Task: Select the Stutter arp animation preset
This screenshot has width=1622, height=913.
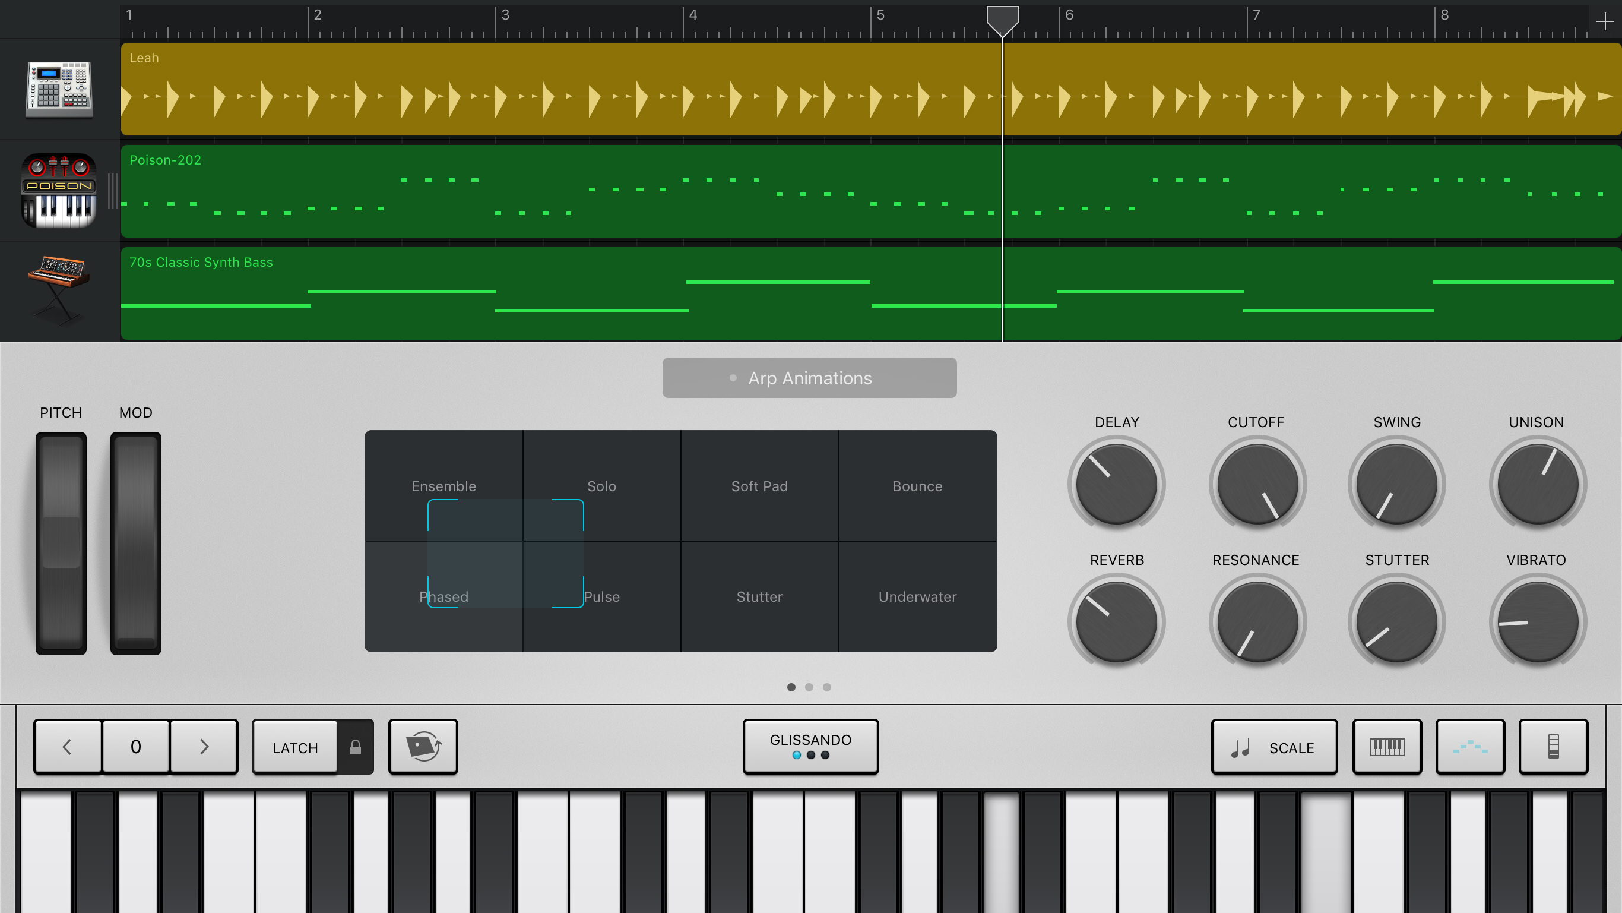Action: 759,595
